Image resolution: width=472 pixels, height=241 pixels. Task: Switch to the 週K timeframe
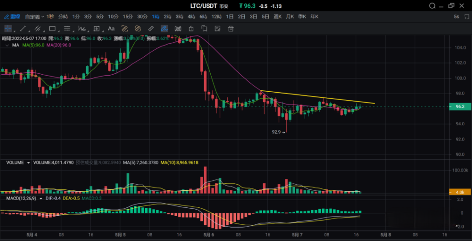(277, 17)
